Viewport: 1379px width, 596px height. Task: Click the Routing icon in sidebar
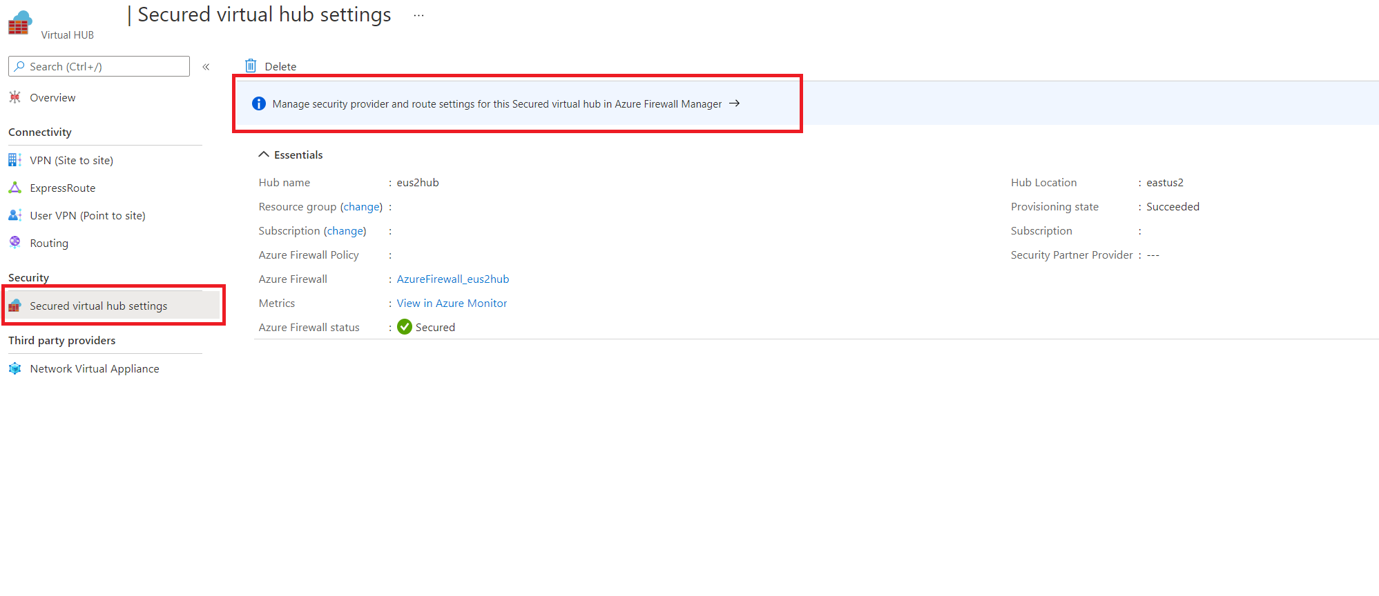point(15,242)
